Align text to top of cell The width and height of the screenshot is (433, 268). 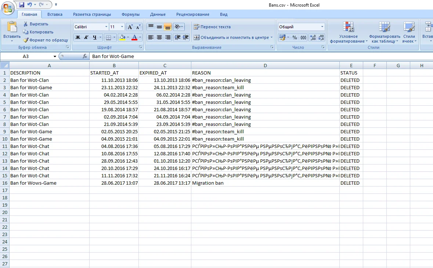coord(151,27)
